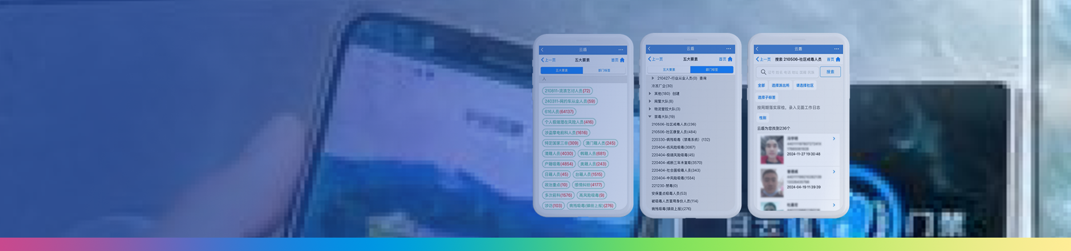Expand the 网警大队(8) group
The height and width of the screenshot is (251, 1071).
click(650, 102)
